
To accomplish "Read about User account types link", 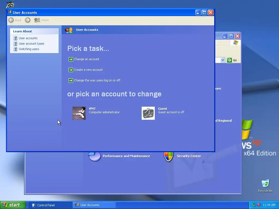I will pyautogui.click(x=32, y=44).
